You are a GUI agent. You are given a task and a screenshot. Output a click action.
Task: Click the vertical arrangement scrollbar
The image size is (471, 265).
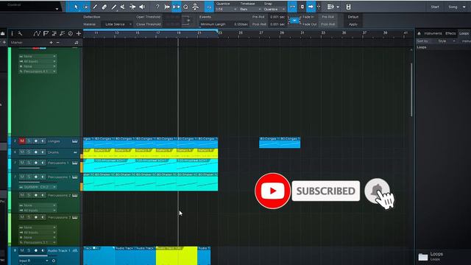click(411, 90)
